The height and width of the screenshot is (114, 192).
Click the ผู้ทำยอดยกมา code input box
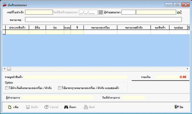129,12
